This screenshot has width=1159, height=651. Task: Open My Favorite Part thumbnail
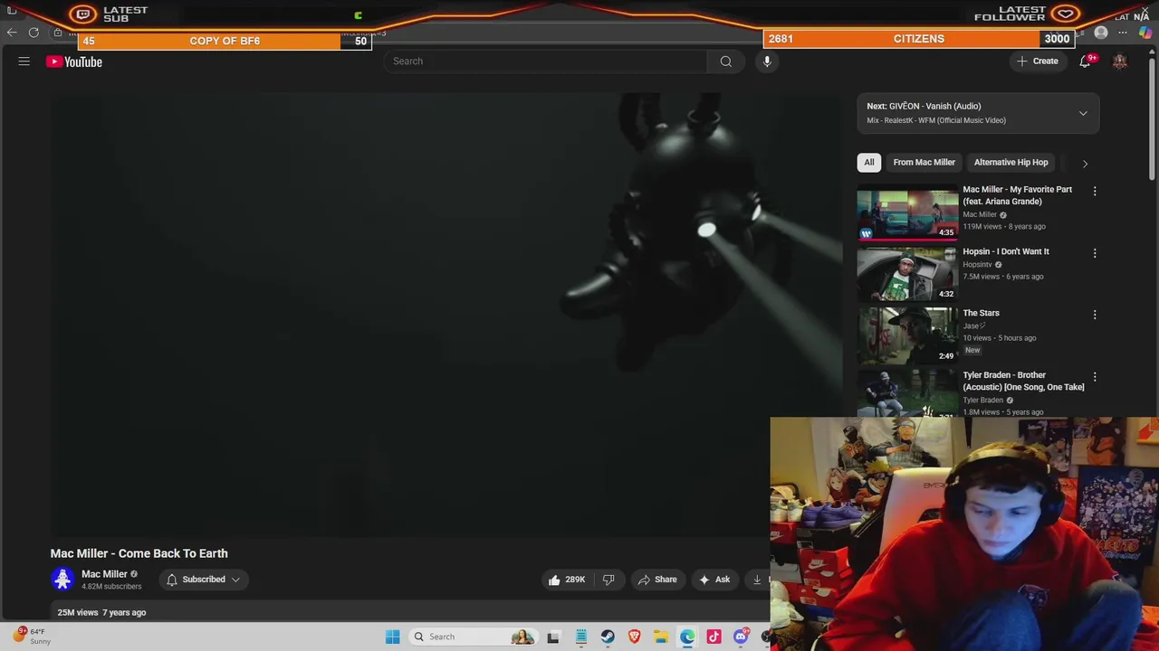[907, 212]
